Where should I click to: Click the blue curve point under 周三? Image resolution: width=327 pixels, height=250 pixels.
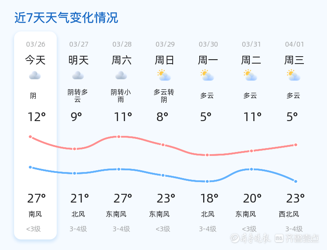296,181
